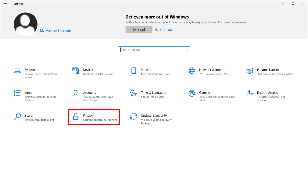308x194 pixels.
Task: Click Skip for now link
Action: (x=164, y=29)
